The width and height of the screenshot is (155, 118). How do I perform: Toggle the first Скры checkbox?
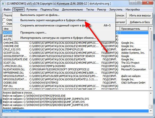4,20
